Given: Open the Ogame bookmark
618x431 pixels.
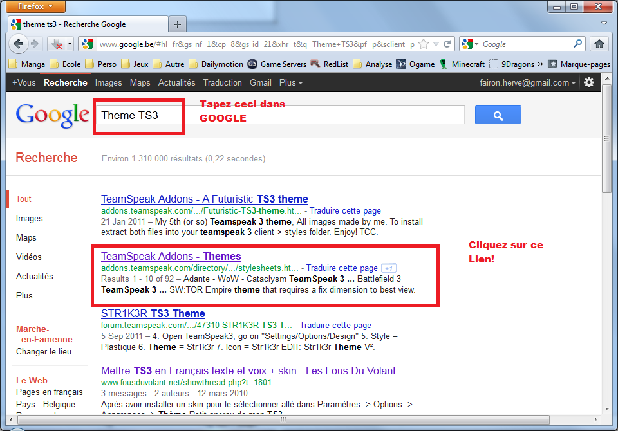Looking at the screenshot, I should [x=415, y=64].
